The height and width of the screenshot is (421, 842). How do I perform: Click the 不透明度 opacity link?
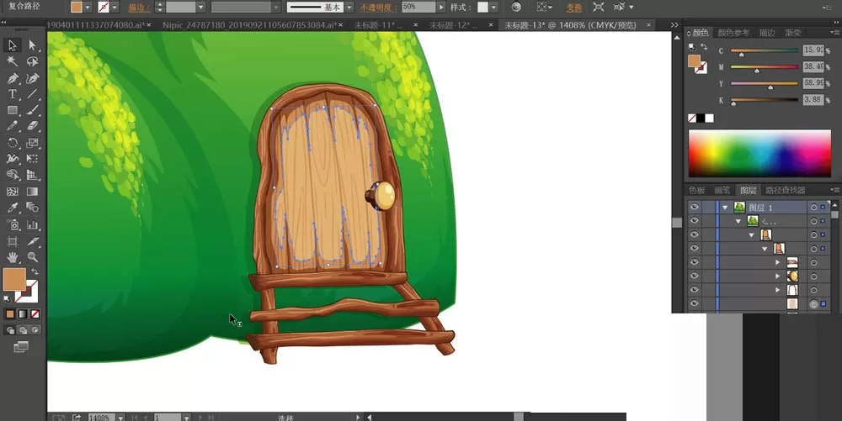coord(378,8)
